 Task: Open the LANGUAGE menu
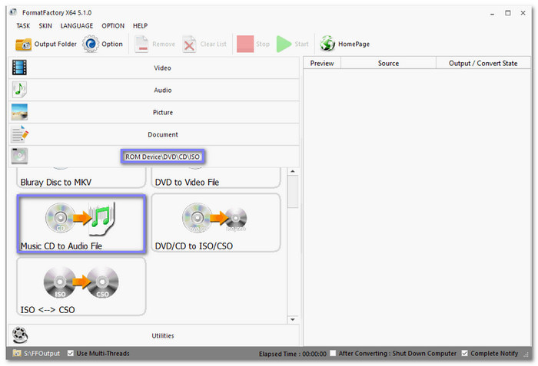[77, 25]
